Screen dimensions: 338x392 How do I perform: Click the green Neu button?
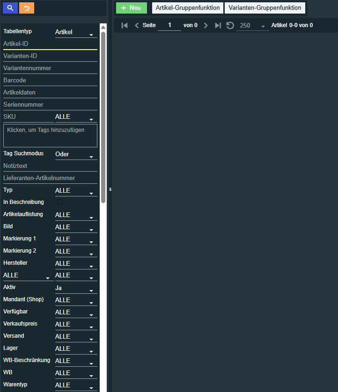point(131,8)
